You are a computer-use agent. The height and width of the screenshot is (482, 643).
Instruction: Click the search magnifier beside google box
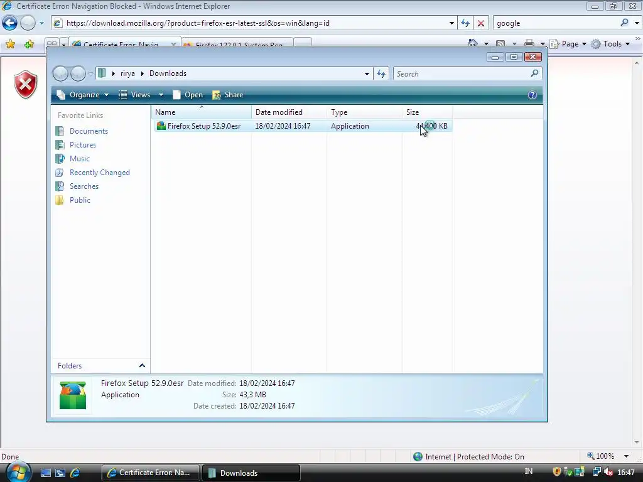click(624, 23)
